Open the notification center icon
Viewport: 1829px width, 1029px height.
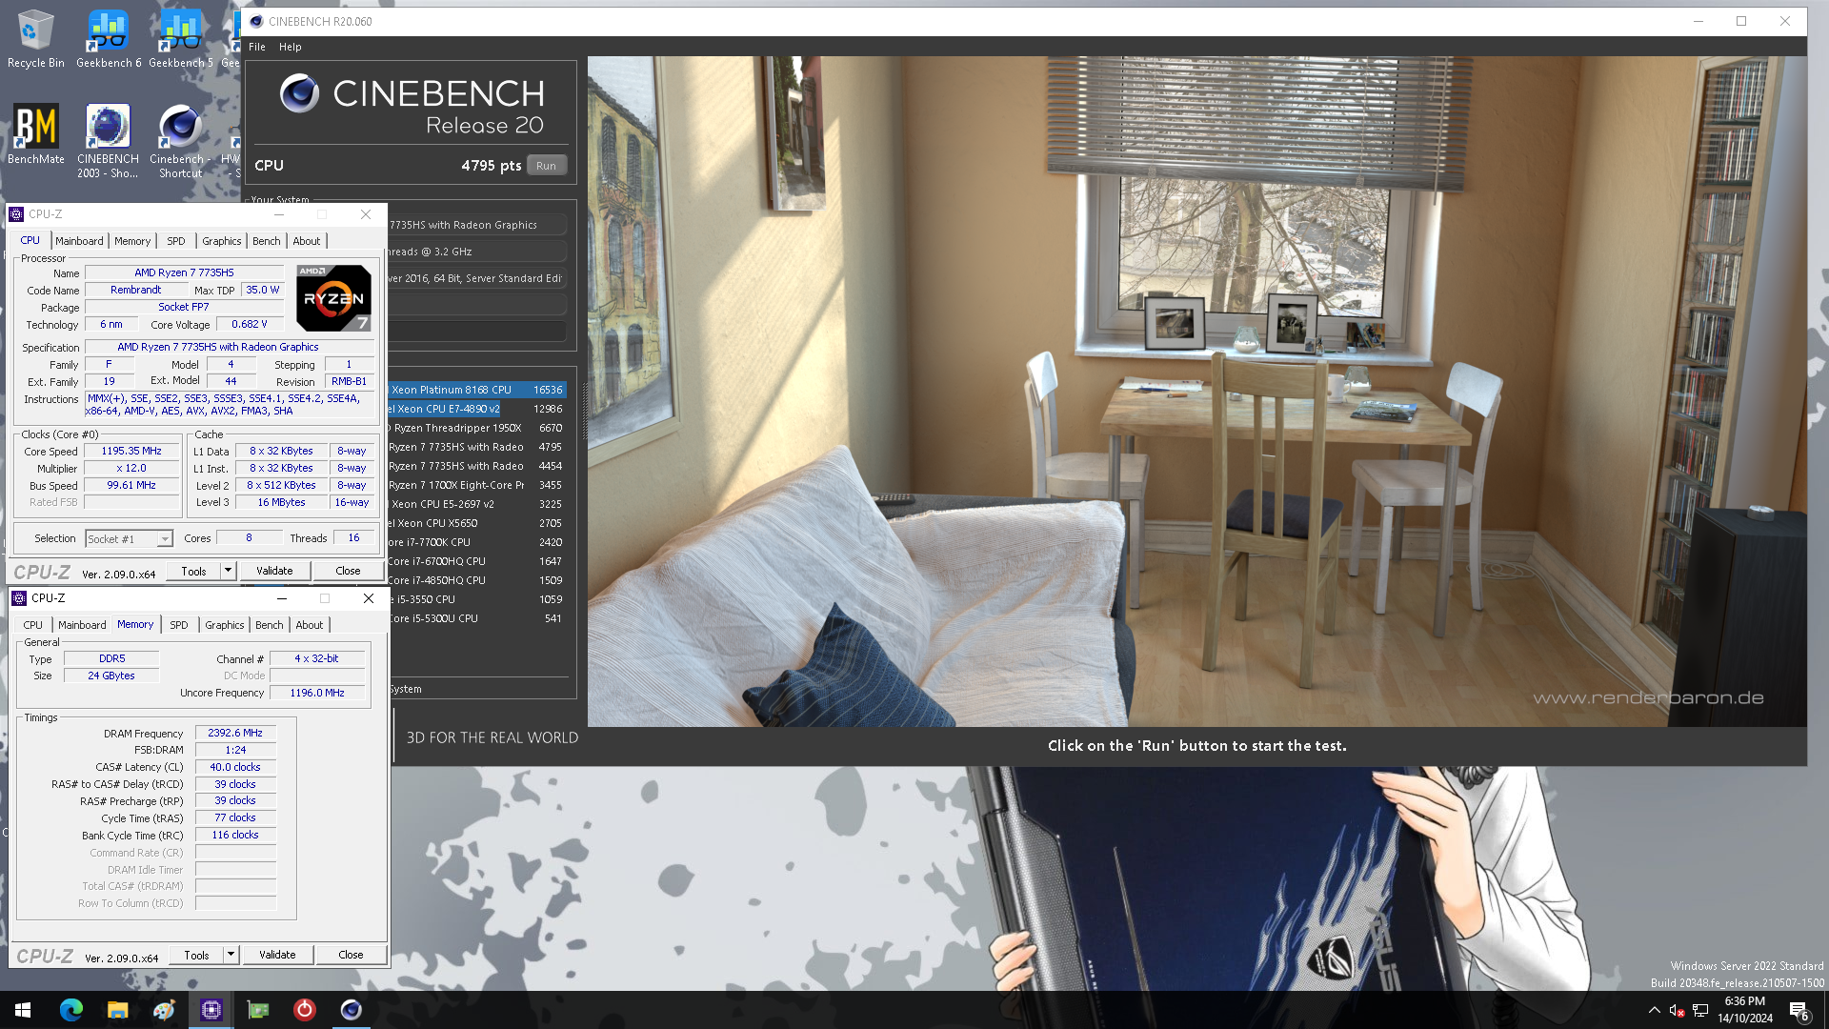[x=1799, y=1011]
